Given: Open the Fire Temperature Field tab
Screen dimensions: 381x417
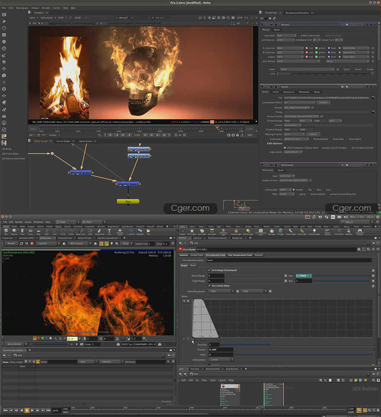Looking at the screenshot, I should pyautogui.click(x=240, y=255).
